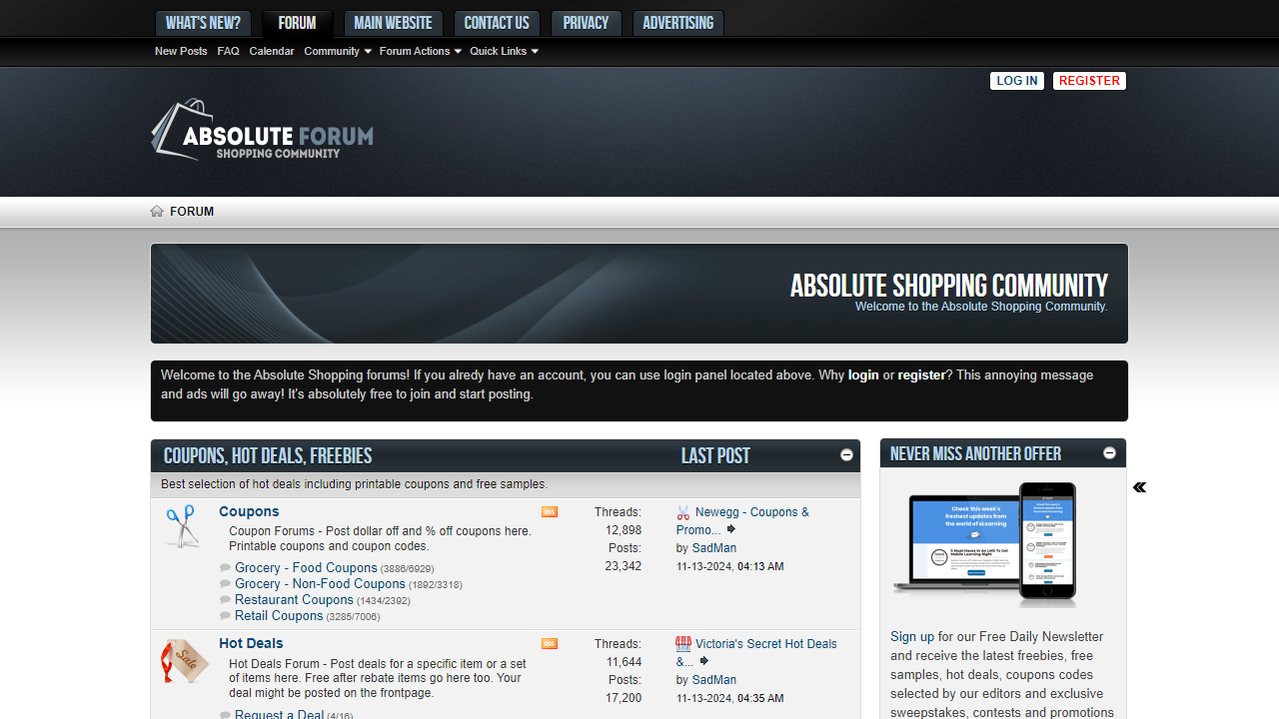Image resolution: width=1279 pixels, height=719 pixels.
Task: Click the double-chevron sidebar collapse arrow
Action: tap(1139, 487)
